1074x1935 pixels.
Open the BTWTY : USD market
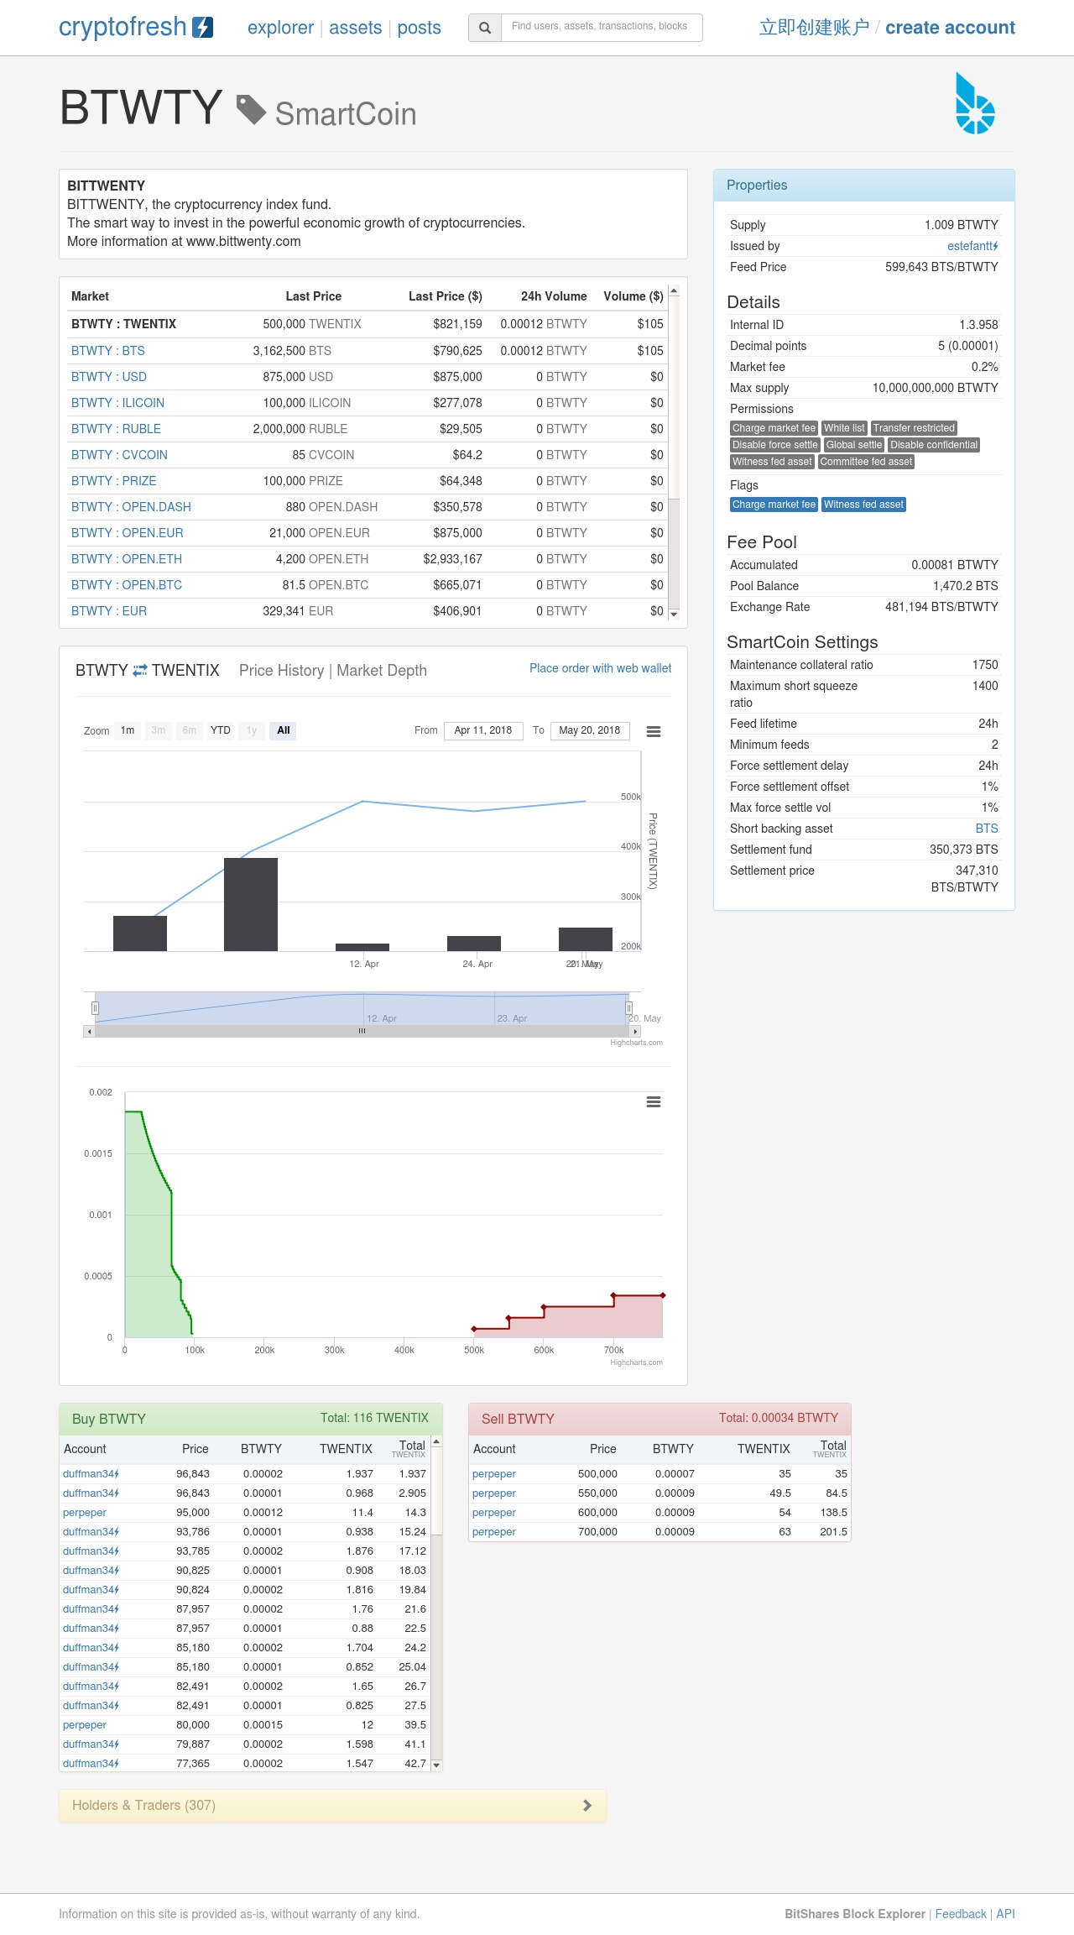coord(109,377)
